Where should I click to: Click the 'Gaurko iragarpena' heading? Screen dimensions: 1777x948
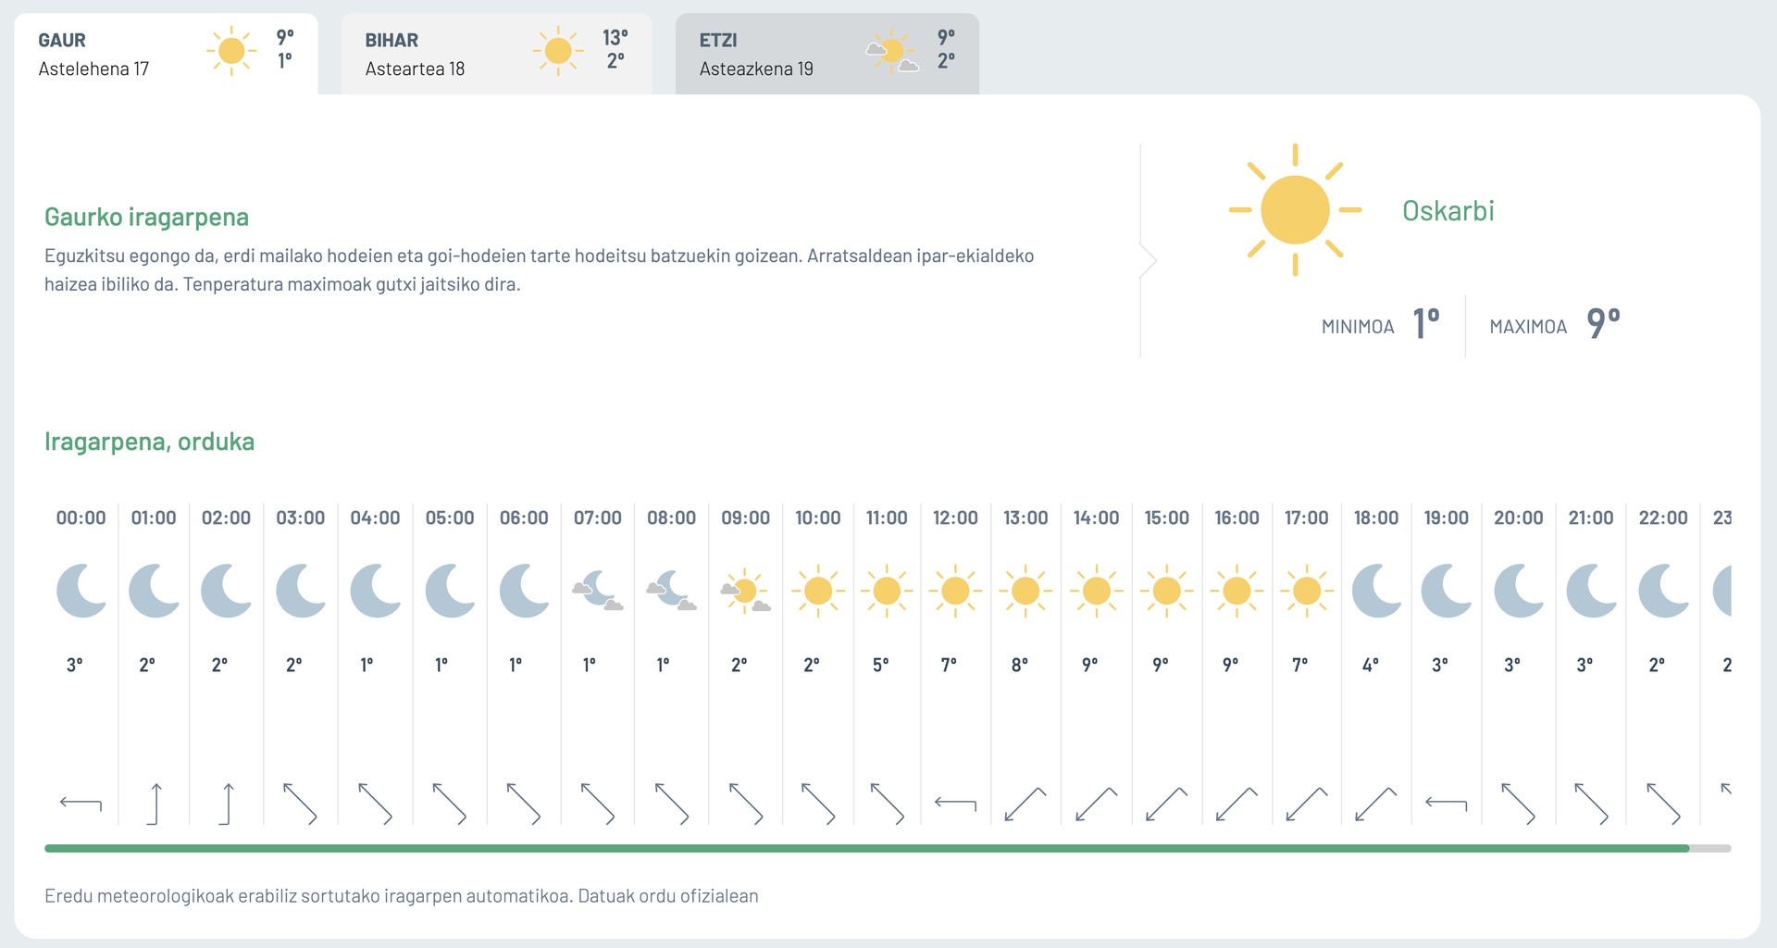point(146,218)
